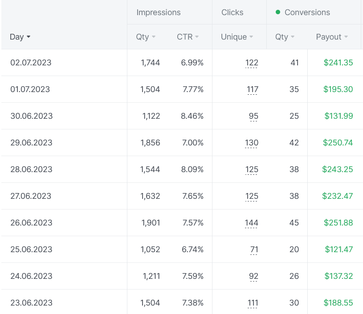Click the Clicks group header

(x=232, y=12)
